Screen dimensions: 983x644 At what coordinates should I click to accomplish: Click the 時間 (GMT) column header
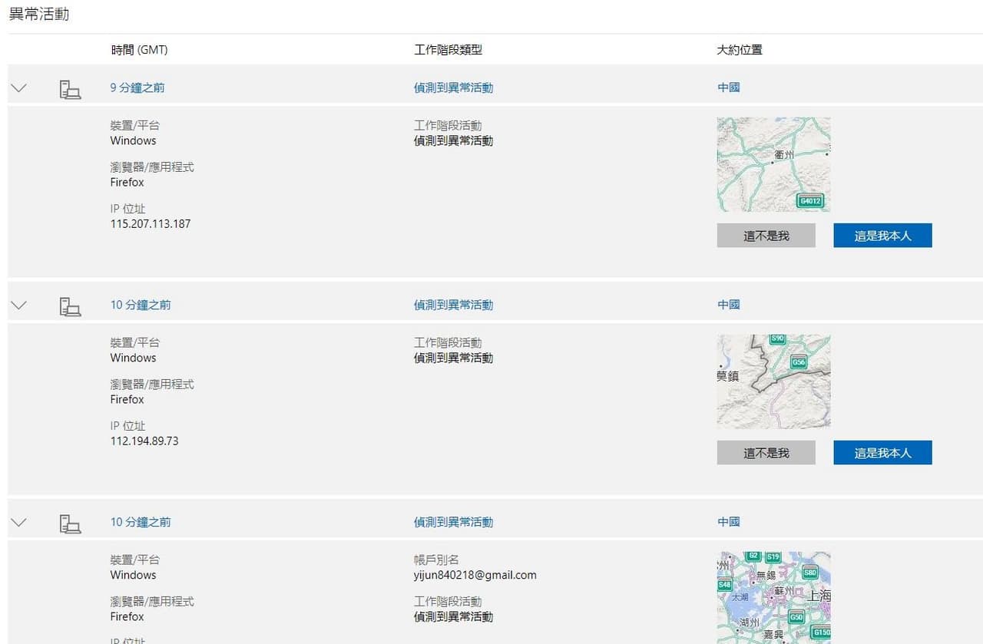click(139, 50)
